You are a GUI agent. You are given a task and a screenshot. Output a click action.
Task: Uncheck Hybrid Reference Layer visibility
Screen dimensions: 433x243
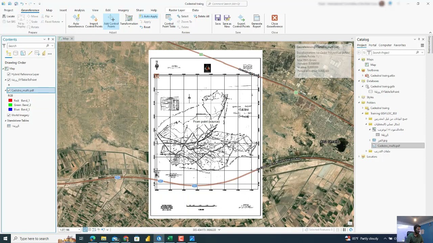pyautogui.click(x=9, y=74)
